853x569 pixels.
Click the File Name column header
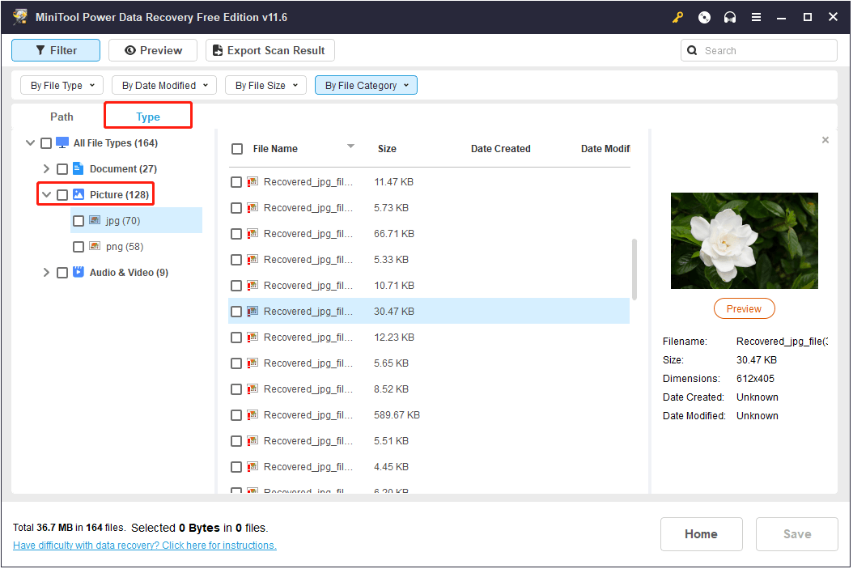coord(275,149)
